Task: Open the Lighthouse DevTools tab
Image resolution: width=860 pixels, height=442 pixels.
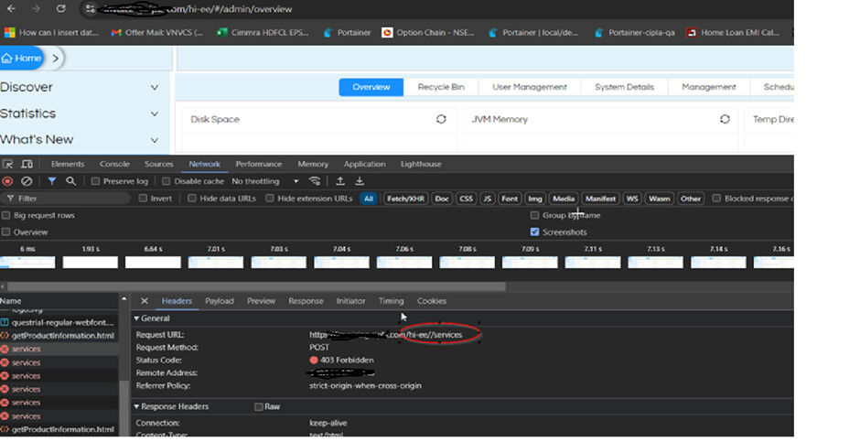Action: click(421, 164)
